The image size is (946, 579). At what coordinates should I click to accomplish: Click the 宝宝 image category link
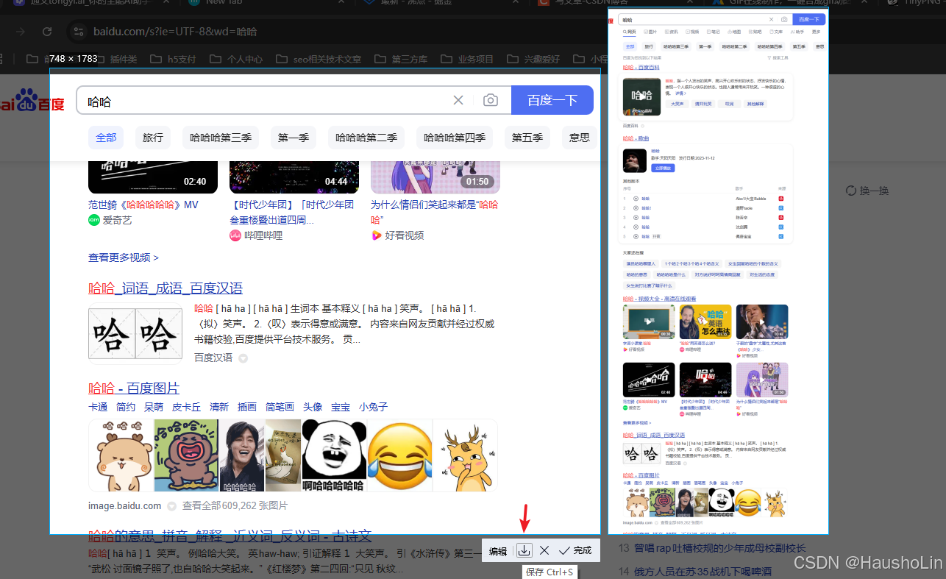pos(341,407)
